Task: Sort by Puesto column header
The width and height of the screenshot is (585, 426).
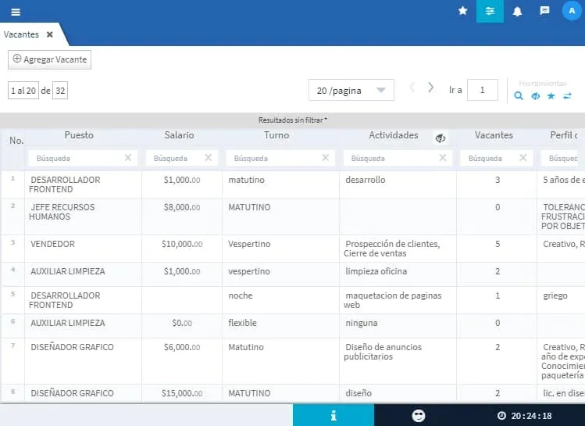Action: 79,135
